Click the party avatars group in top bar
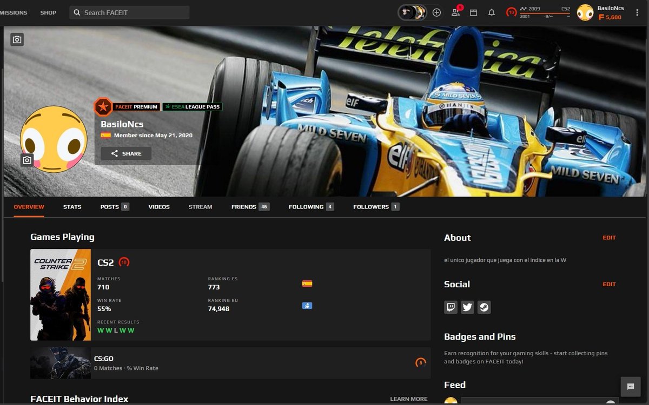Screen dimensions: 649x405 (413, 12)
